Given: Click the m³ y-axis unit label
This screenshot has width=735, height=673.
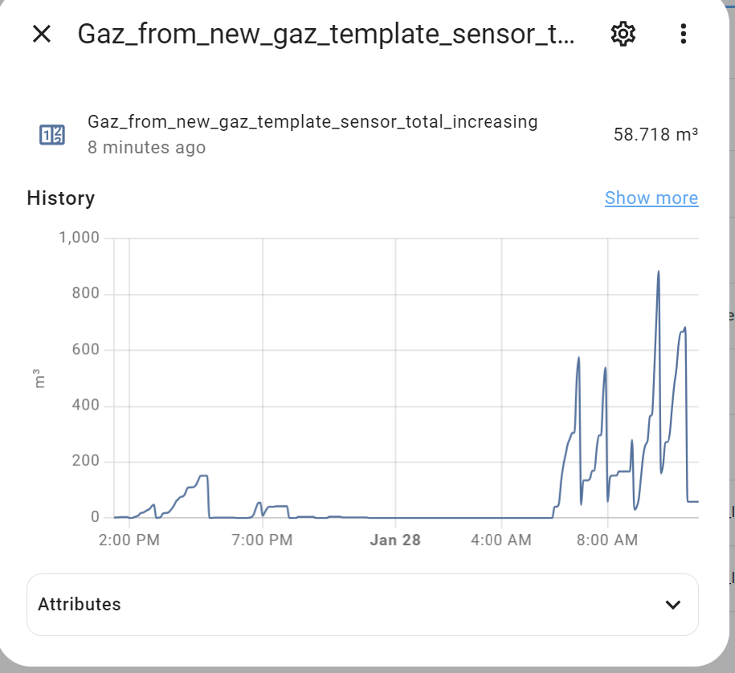Looking at the screenshot, I should click(x=39, y=379).
